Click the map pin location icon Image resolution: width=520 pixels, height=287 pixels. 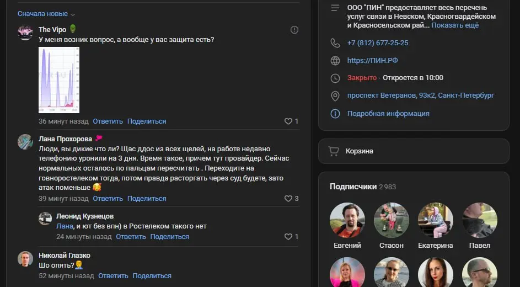(335, 96)
